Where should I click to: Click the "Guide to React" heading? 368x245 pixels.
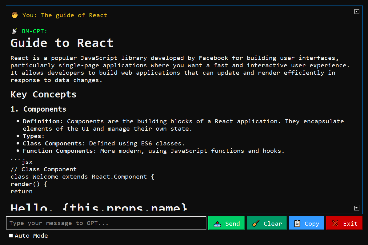coord(62,43)
